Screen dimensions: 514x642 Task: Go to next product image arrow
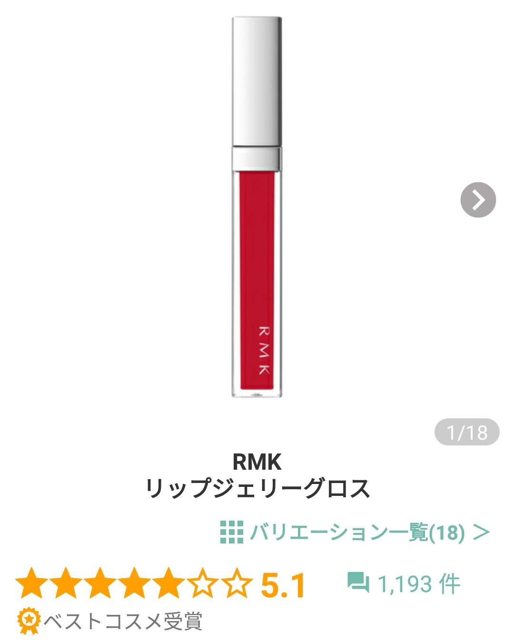[x=478, y=200]
